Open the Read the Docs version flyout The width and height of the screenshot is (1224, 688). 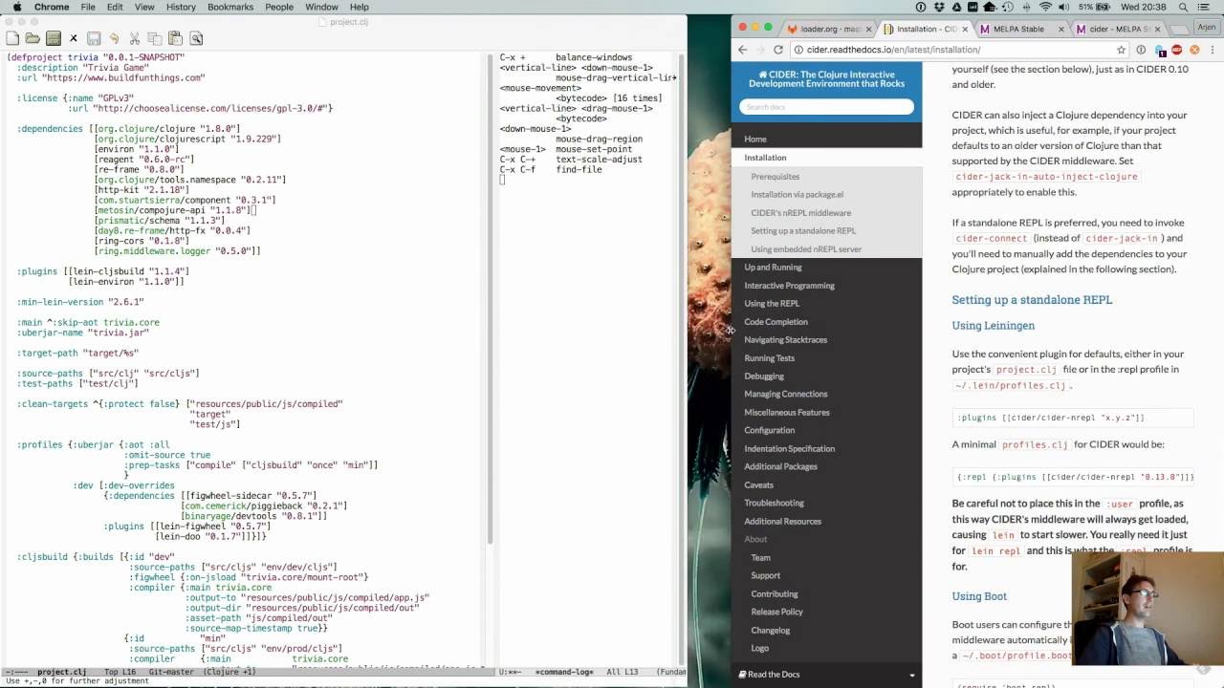point(826,675)
